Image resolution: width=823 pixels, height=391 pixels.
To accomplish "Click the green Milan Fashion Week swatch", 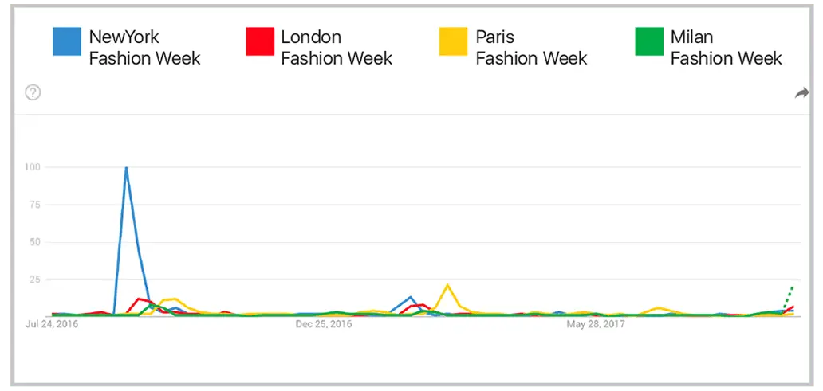I will click(x=648, y=42).
